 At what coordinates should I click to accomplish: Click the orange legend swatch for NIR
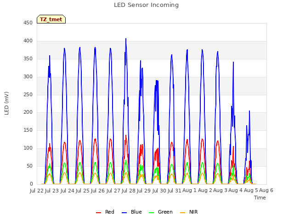click(x=183, y=213)
